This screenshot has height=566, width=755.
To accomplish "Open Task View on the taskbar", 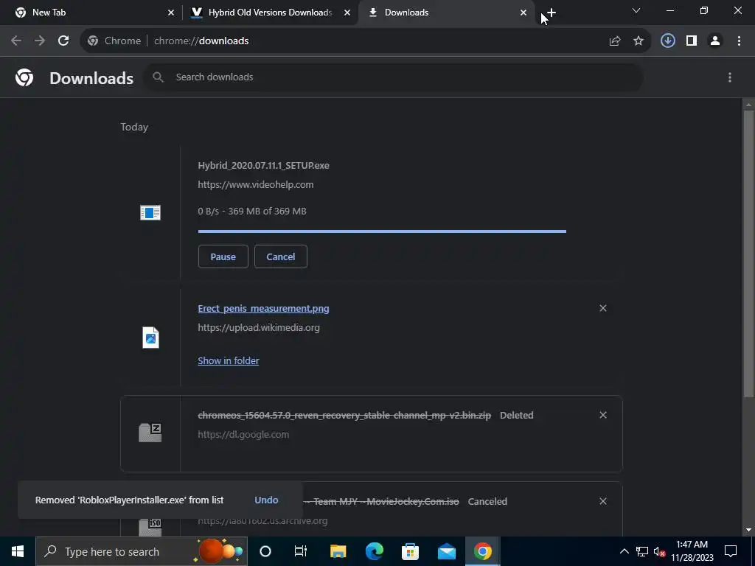I will click(x=301, y=551).
